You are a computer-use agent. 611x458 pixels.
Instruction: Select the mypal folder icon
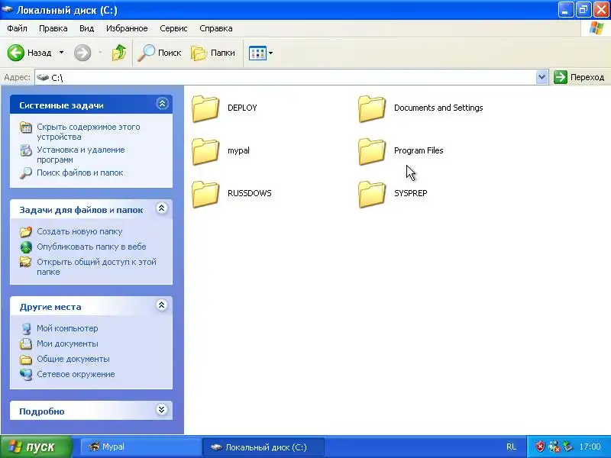point(205,151)
